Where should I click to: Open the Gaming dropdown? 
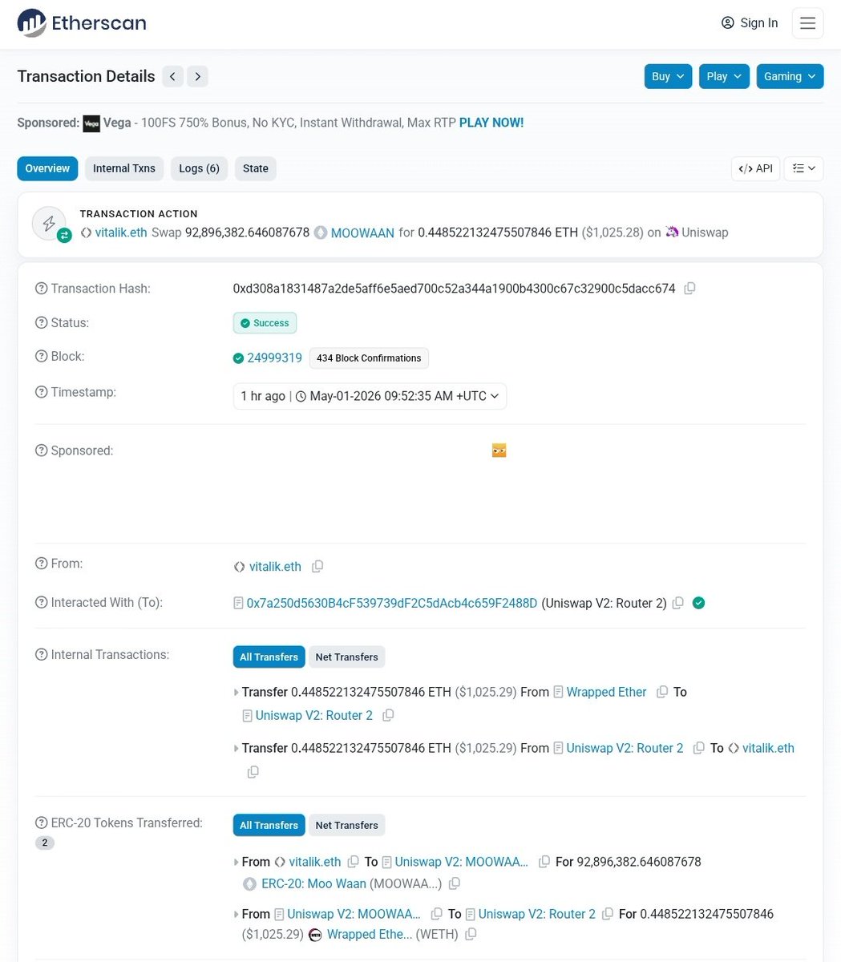(790, 76)
